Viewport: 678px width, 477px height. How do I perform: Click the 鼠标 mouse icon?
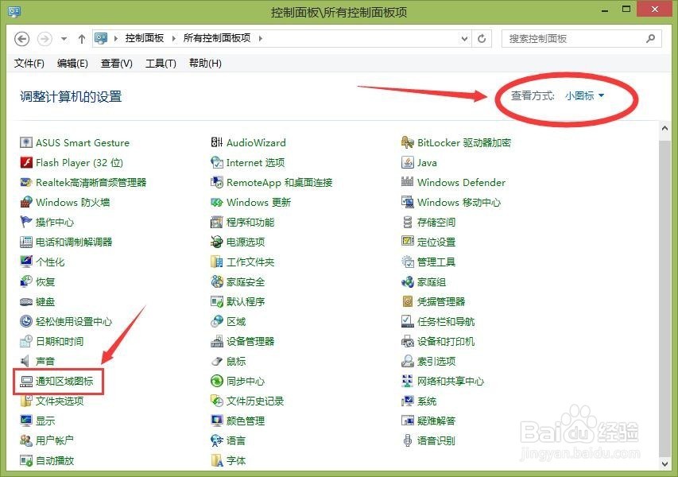coord(217,361)
